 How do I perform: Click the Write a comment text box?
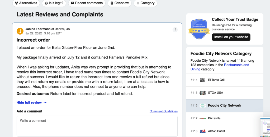point(97,126)
